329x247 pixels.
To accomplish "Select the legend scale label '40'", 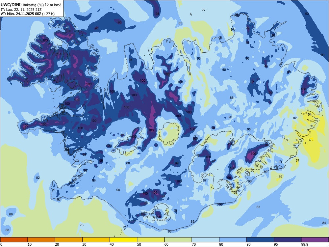I will click(112, 244).
